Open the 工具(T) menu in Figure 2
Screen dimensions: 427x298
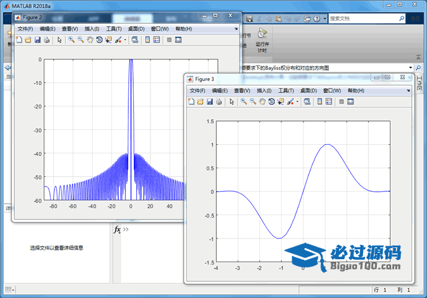[x=113, y=29]
